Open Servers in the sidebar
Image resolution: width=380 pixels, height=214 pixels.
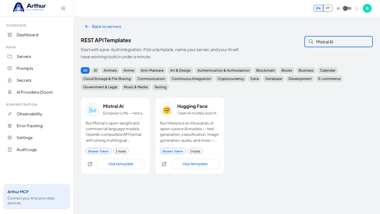pos(37,56)
